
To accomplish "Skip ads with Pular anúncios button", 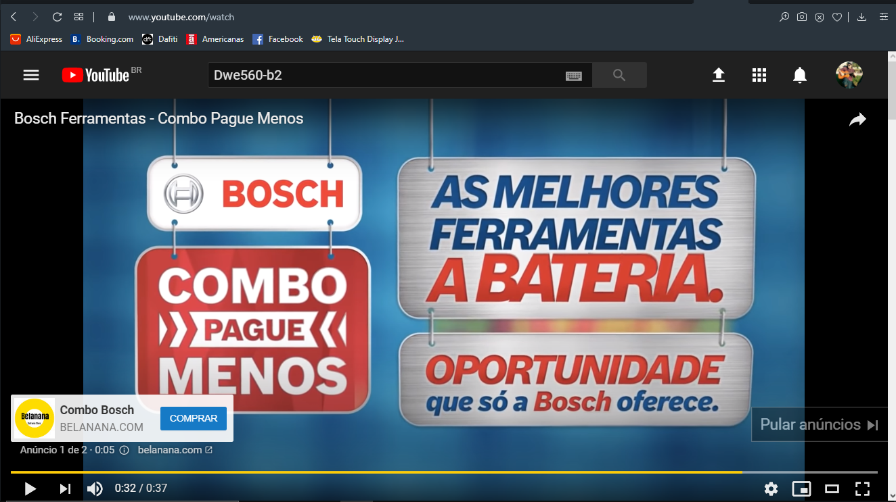I will 820,424.
